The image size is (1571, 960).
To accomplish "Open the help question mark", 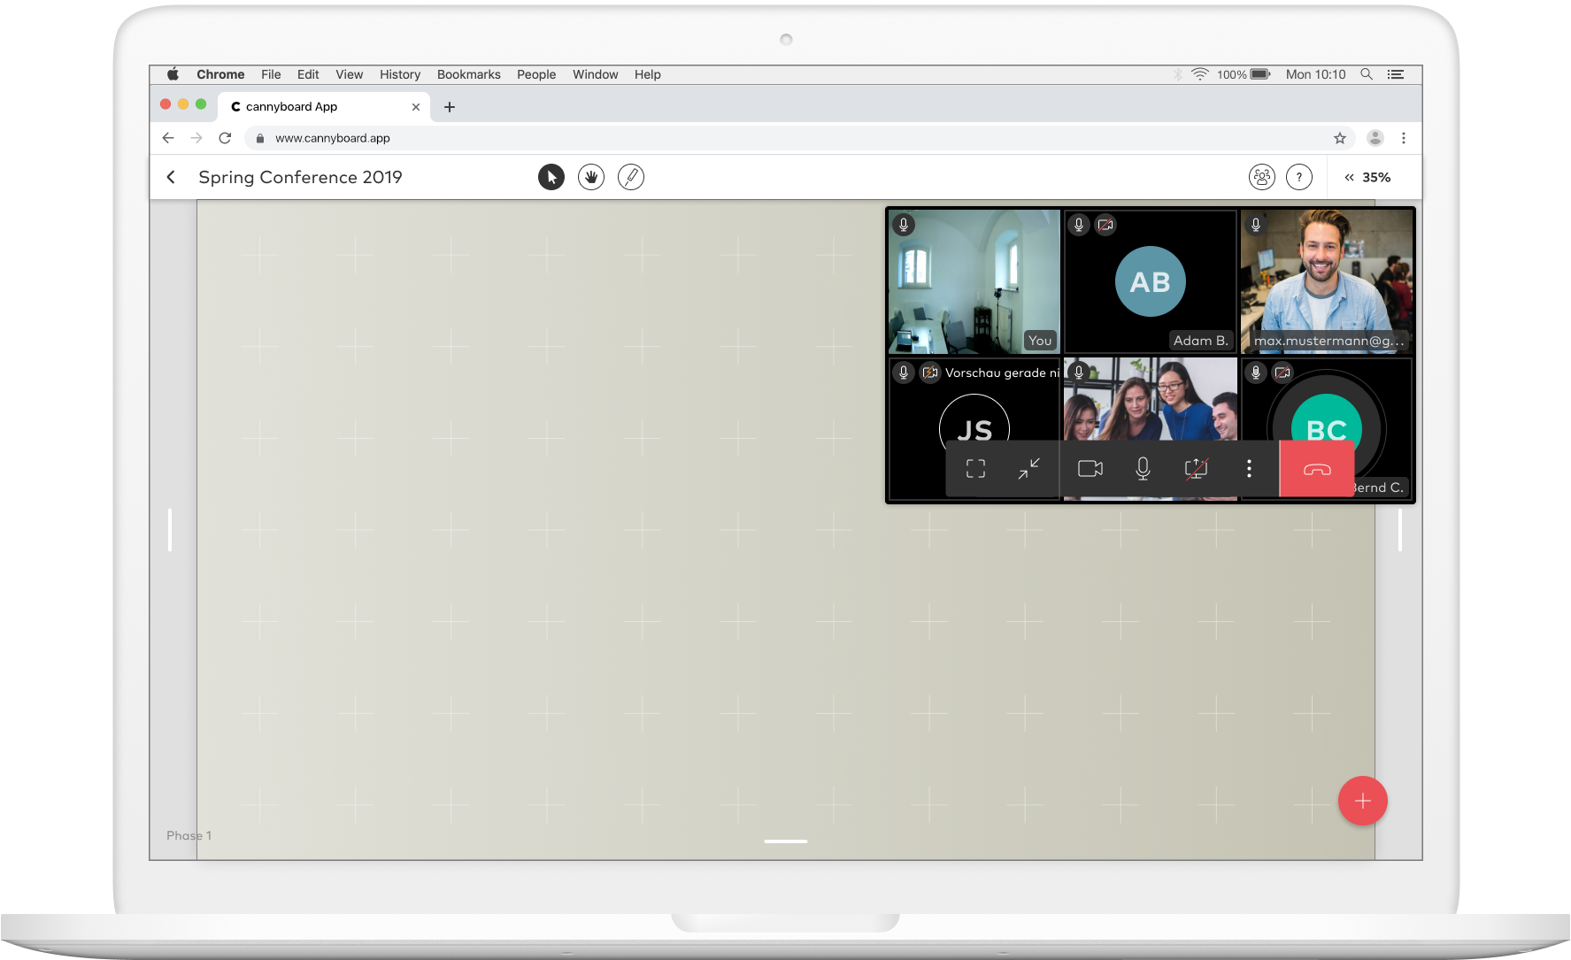I will click(x=1299, y=177).
